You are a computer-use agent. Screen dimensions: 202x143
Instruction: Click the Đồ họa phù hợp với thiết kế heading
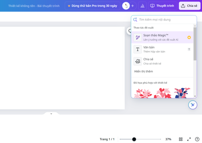(x=150, y=83)
